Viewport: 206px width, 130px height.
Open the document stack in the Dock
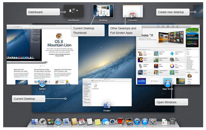164,121
